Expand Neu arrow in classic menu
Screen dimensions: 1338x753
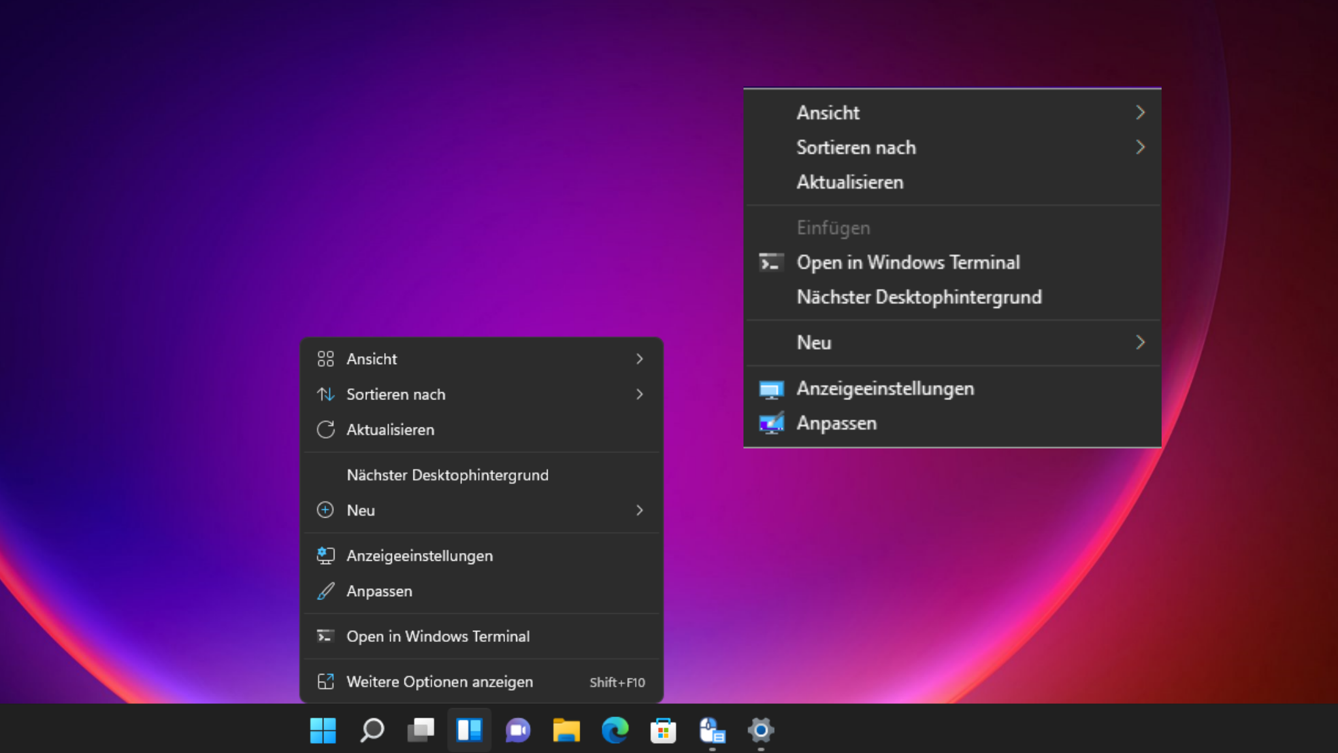point(1140,342)
